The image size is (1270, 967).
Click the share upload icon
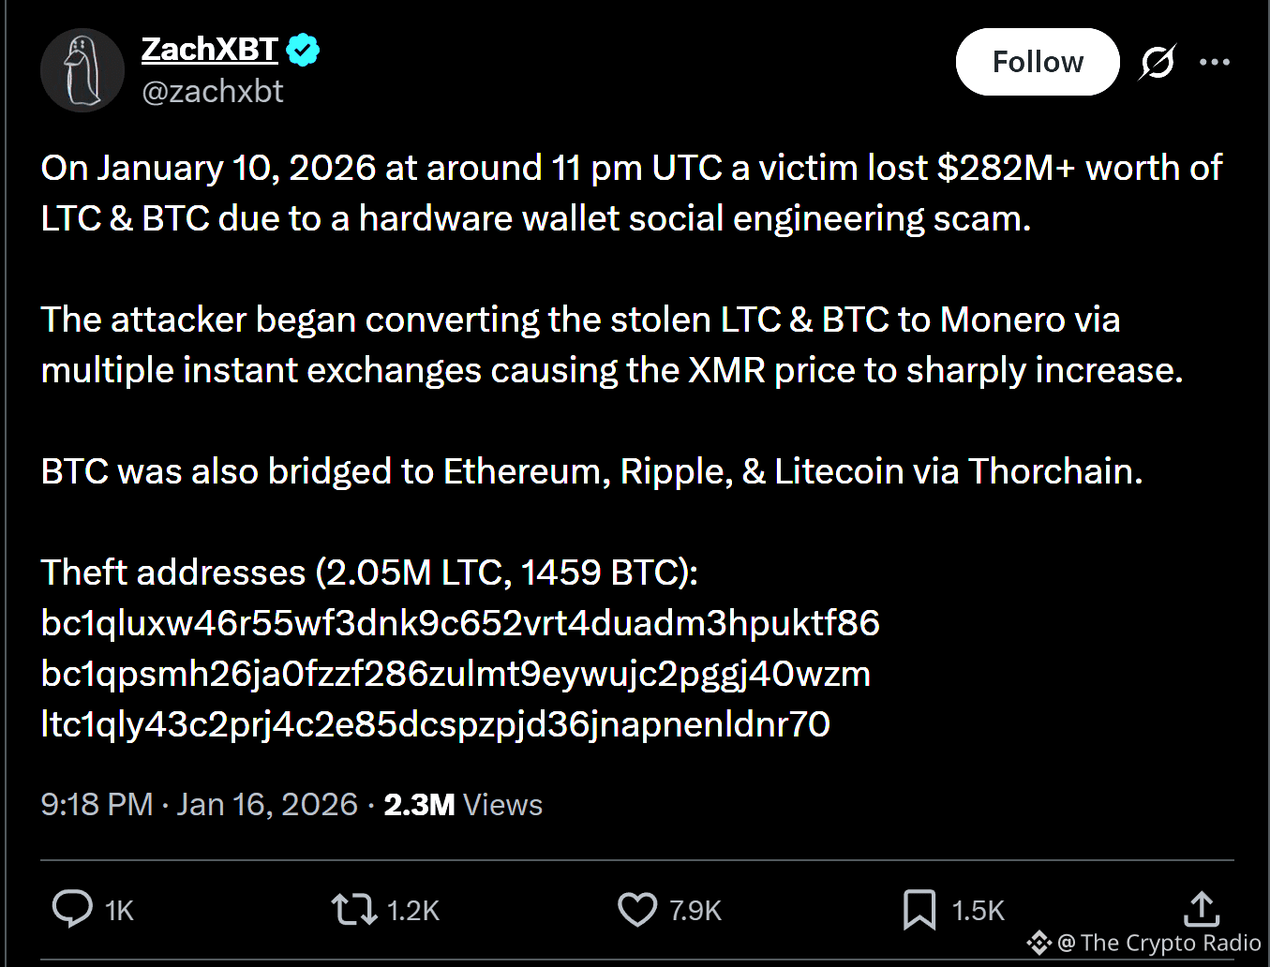1201,909
